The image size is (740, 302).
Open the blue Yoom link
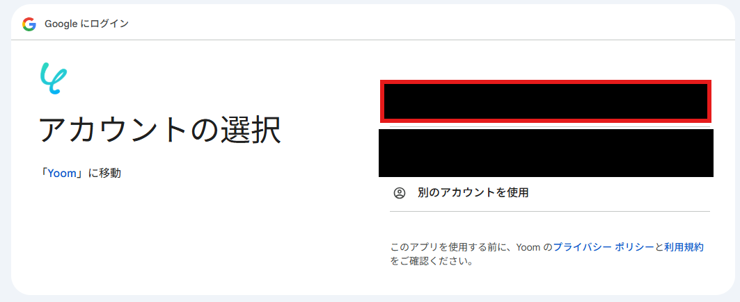coord(62,173)
